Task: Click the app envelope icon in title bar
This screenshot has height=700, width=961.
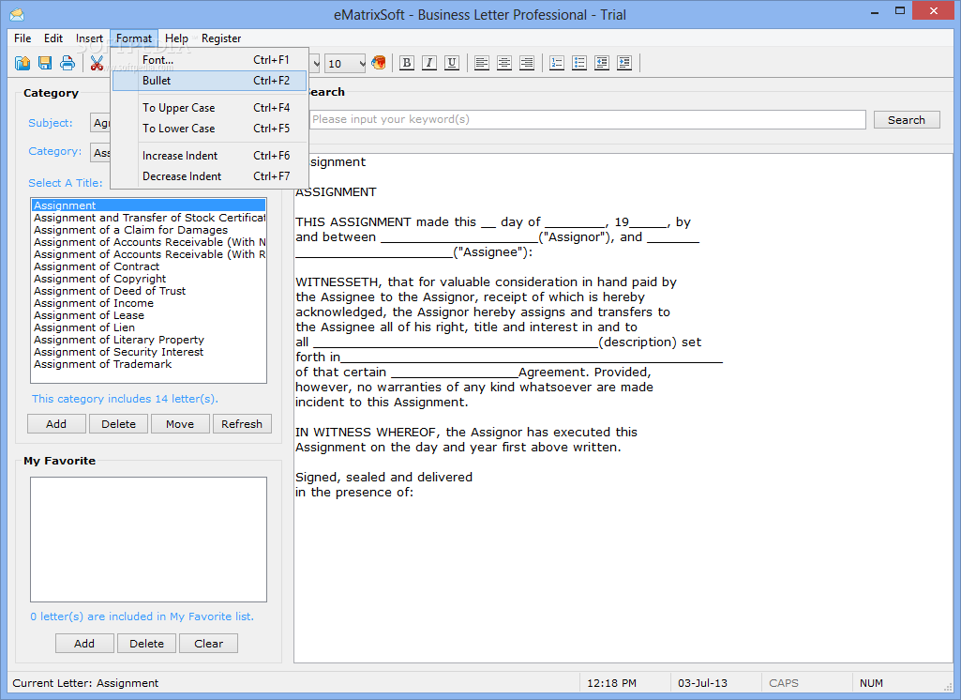Action: coord(17,14)
